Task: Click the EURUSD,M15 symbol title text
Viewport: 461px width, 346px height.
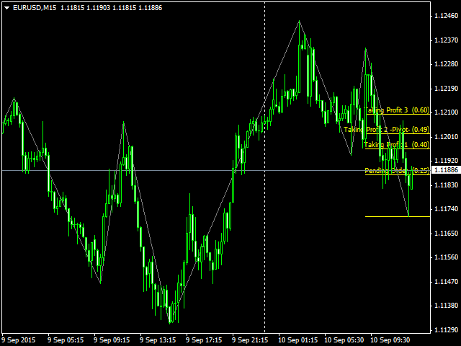Action: tap(35, 8)
